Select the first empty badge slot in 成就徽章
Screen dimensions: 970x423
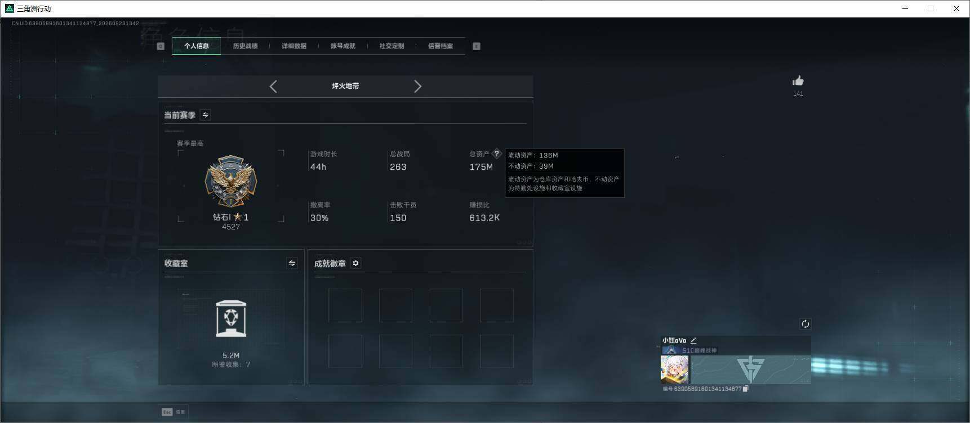[x=345, y=305]
